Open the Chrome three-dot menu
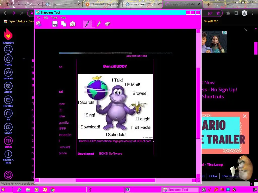This screenshot has height=193, width=258. [x=252, y=13]
